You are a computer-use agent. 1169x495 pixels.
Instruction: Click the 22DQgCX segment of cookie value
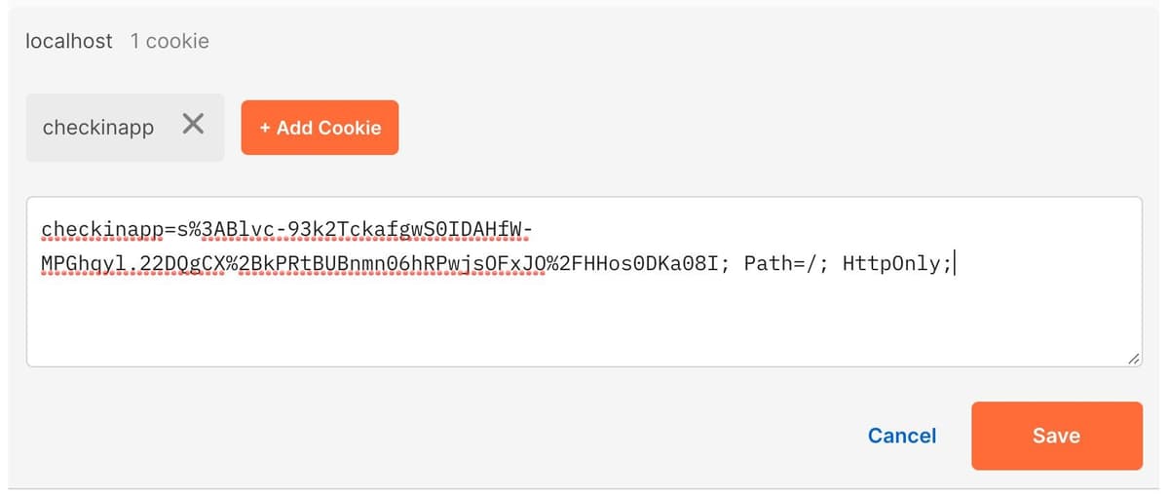point(186,264)
